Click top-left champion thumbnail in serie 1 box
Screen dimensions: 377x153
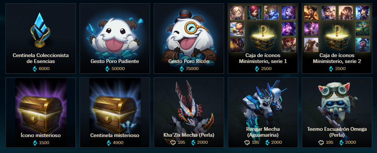tap(237, 13)
